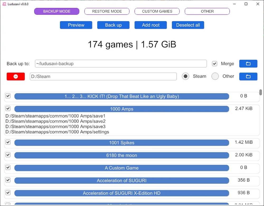Screen dimensions: 264x206
Task: Expand the 6180 the moon entry
Action: (121, 155)
